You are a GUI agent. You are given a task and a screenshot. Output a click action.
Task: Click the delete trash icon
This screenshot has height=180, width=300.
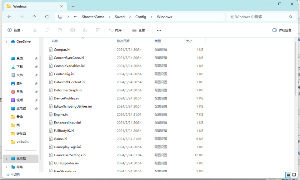(x=98, y=30)
